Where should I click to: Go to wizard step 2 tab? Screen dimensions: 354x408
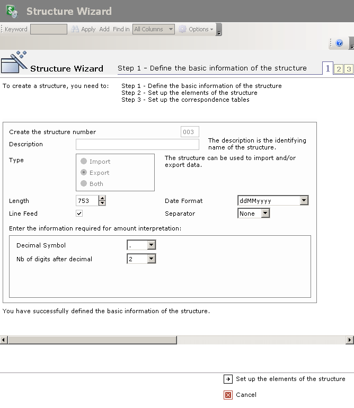click(x=339, y=69)
